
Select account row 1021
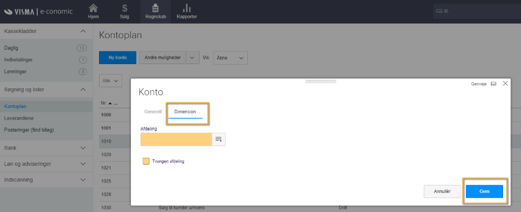point(106,168)
